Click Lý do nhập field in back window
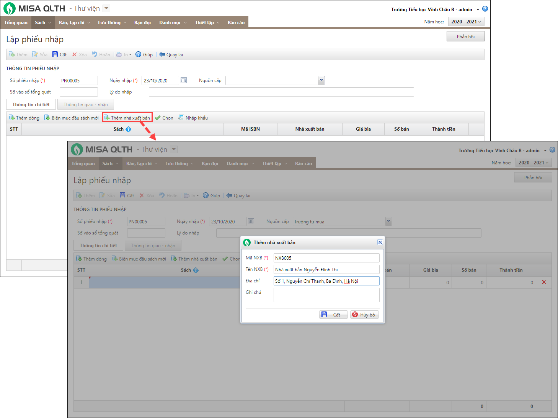The width and height of the screenshot is (558, 418). [281, 92]
